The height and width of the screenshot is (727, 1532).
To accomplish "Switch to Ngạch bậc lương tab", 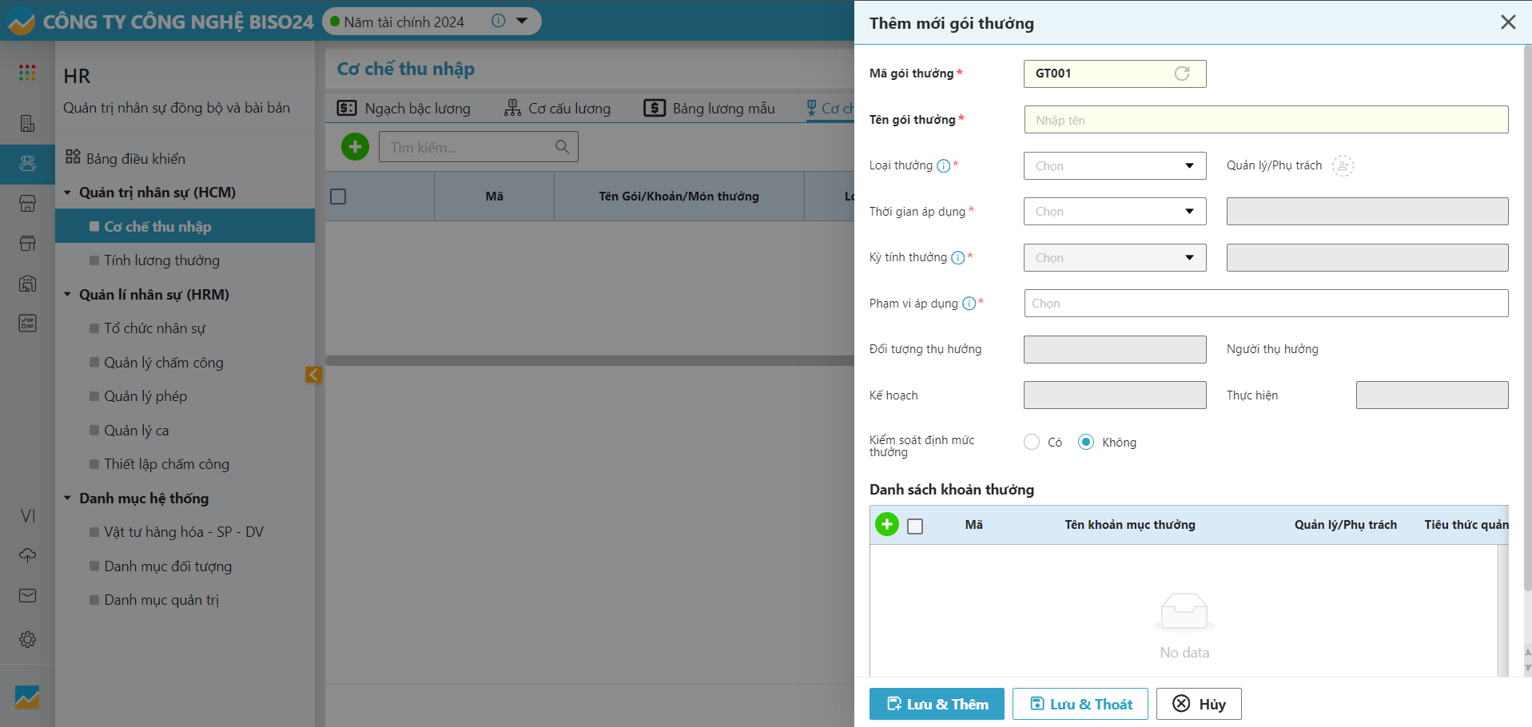I will tap(404, 109).
